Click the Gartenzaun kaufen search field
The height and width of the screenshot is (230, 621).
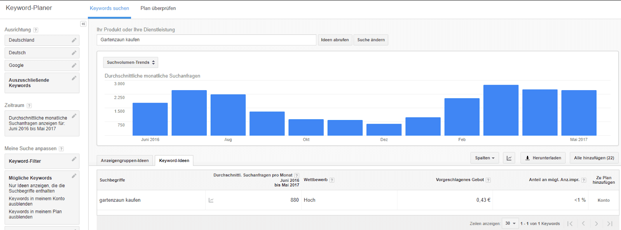pos(206,40)
